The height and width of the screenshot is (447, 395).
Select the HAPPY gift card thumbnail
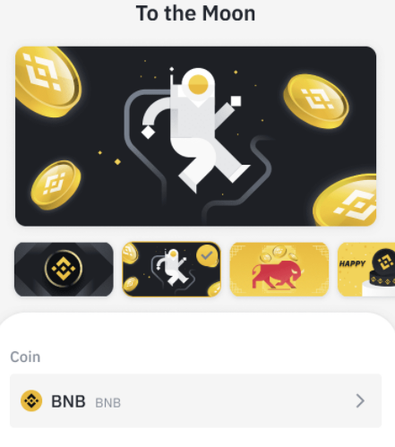tap(366, 270)
